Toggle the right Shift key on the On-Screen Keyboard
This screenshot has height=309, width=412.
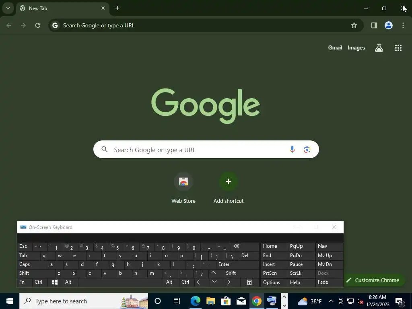pos(241,273)
